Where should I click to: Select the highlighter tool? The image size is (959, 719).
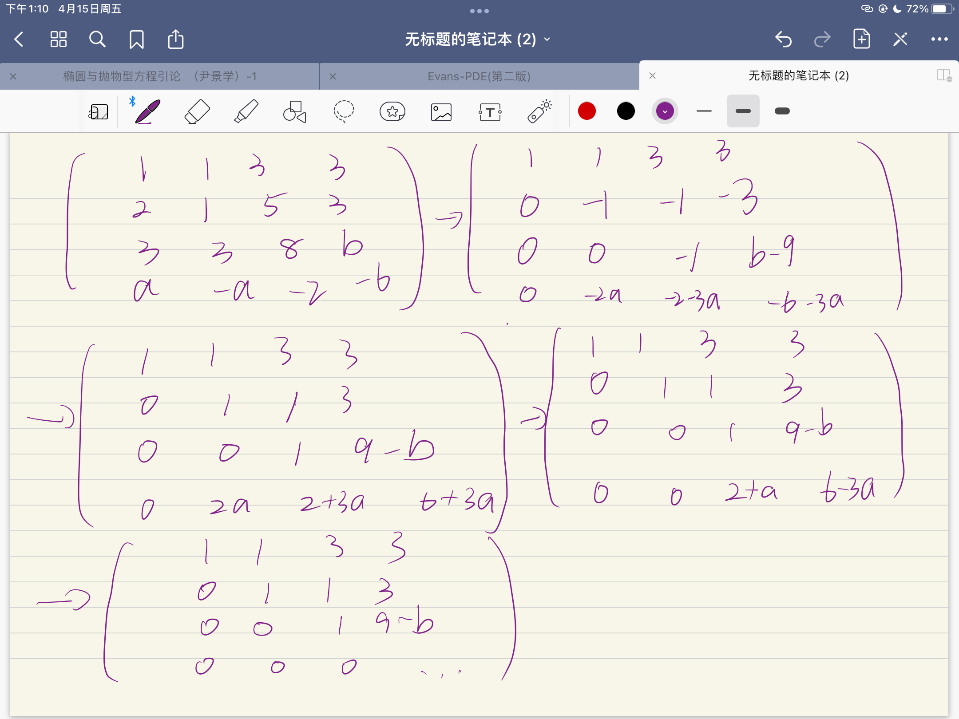tap(246, 111)
